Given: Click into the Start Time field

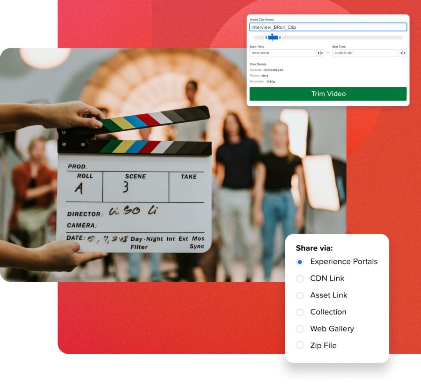Looking at the screenshot, I should pyautogui.click(x=282, y=53).
